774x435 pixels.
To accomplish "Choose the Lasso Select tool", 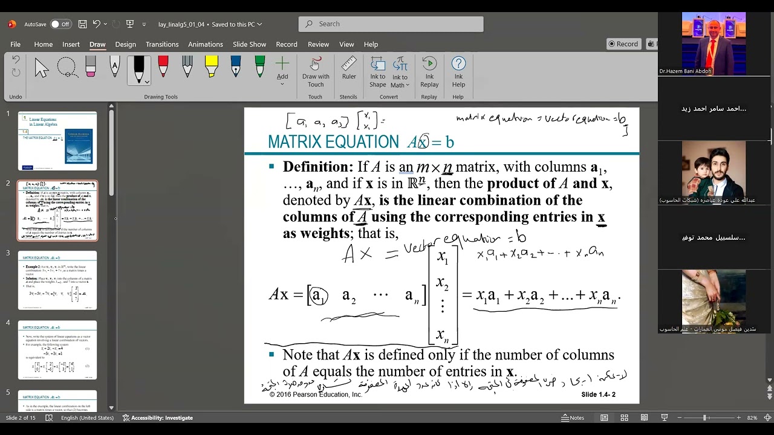I will click(x=67, y=68).
